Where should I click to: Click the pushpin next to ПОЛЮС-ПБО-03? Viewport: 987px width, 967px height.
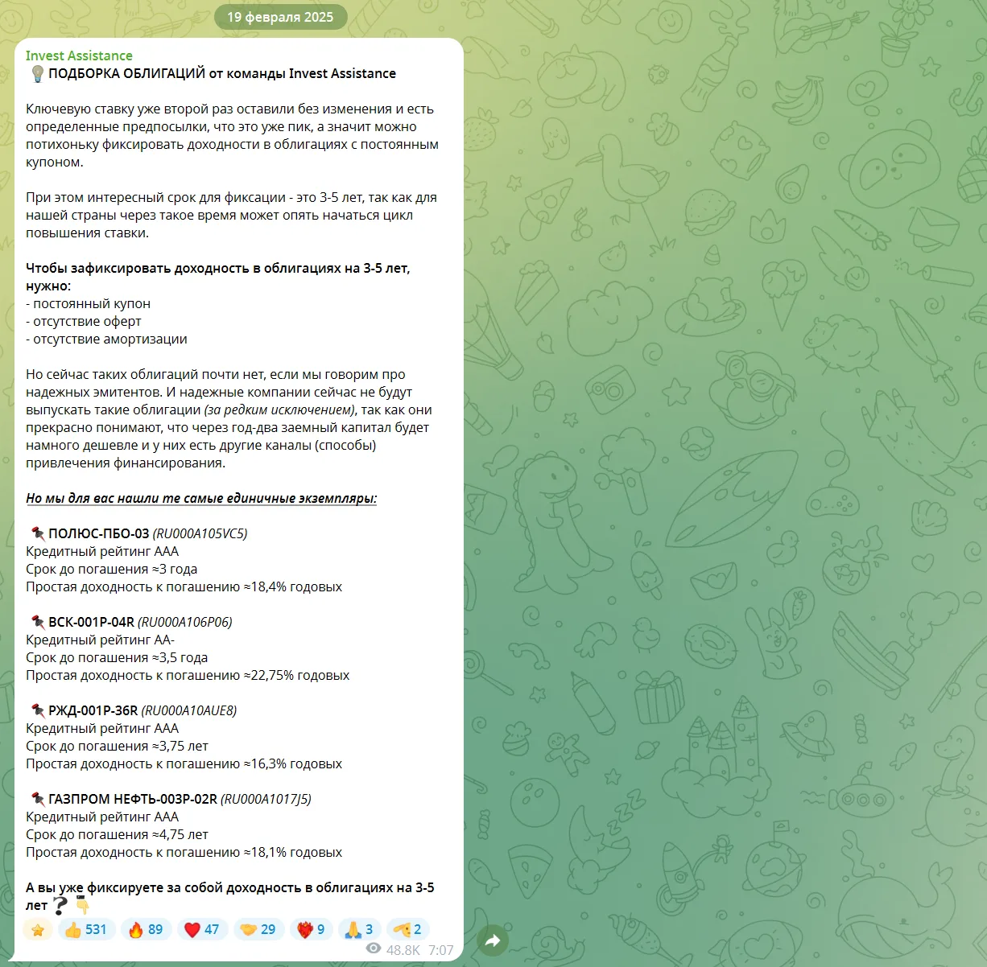click(x=37, y=533)
